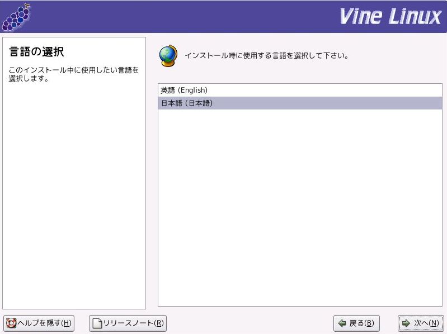Go back with 戻る(B) button
Image resolution: width=447 pixels, height=334 pixels.
click(356, 323)
